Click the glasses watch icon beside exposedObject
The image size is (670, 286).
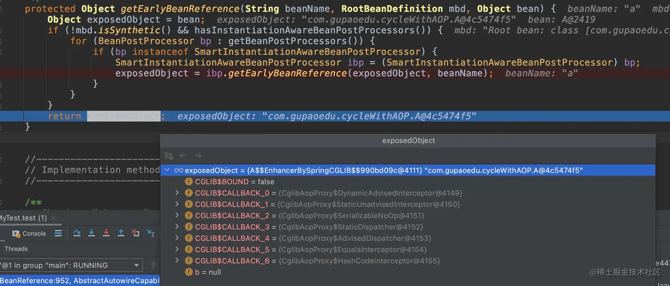pos(179,170)
